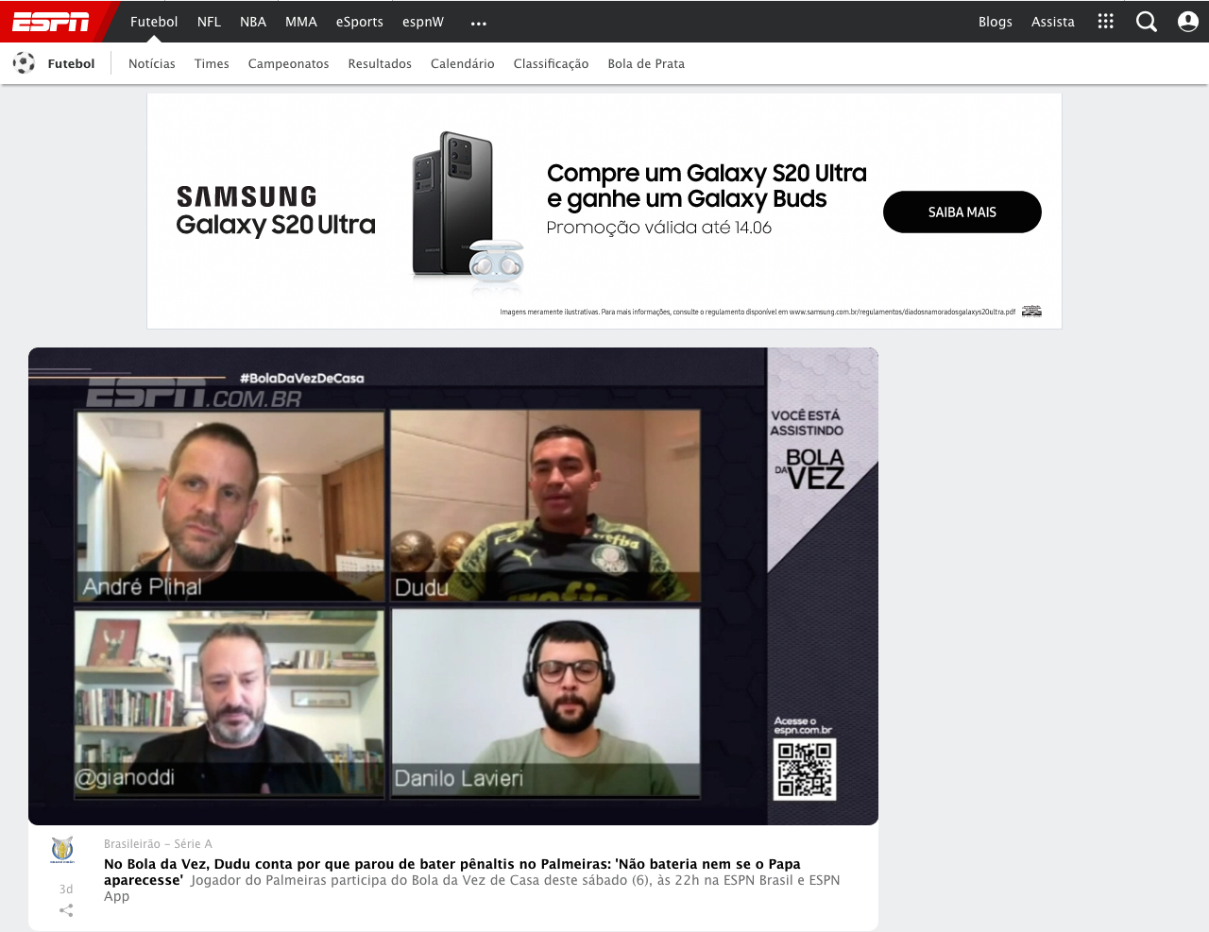Open the Bola de Prata tab
The width and height of the screenshot is (1209, 932).
pyautogui.click(x=646, y=63)
